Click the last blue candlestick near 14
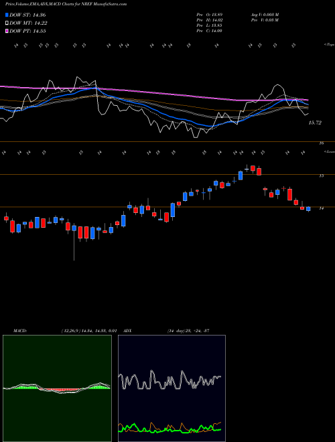This screenshot has height=442, width=335. click(x=308, y=209)
